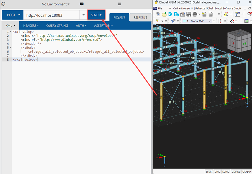This screenshot has width=252, height=174.
Task: Toggle GLINES in the RFEM status bar
Action: (236, 172)
